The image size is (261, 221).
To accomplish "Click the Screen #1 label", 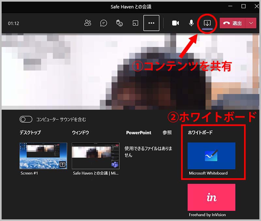I will (x=29, y=173).
